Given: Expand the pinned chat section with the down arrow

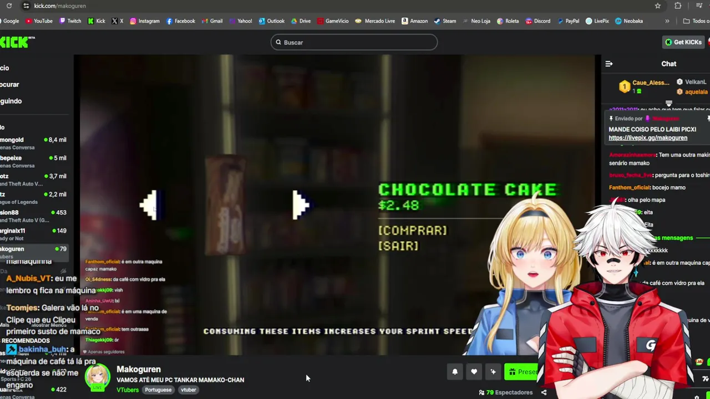Looking at the screenshot, I should click(x=668, y=104).
